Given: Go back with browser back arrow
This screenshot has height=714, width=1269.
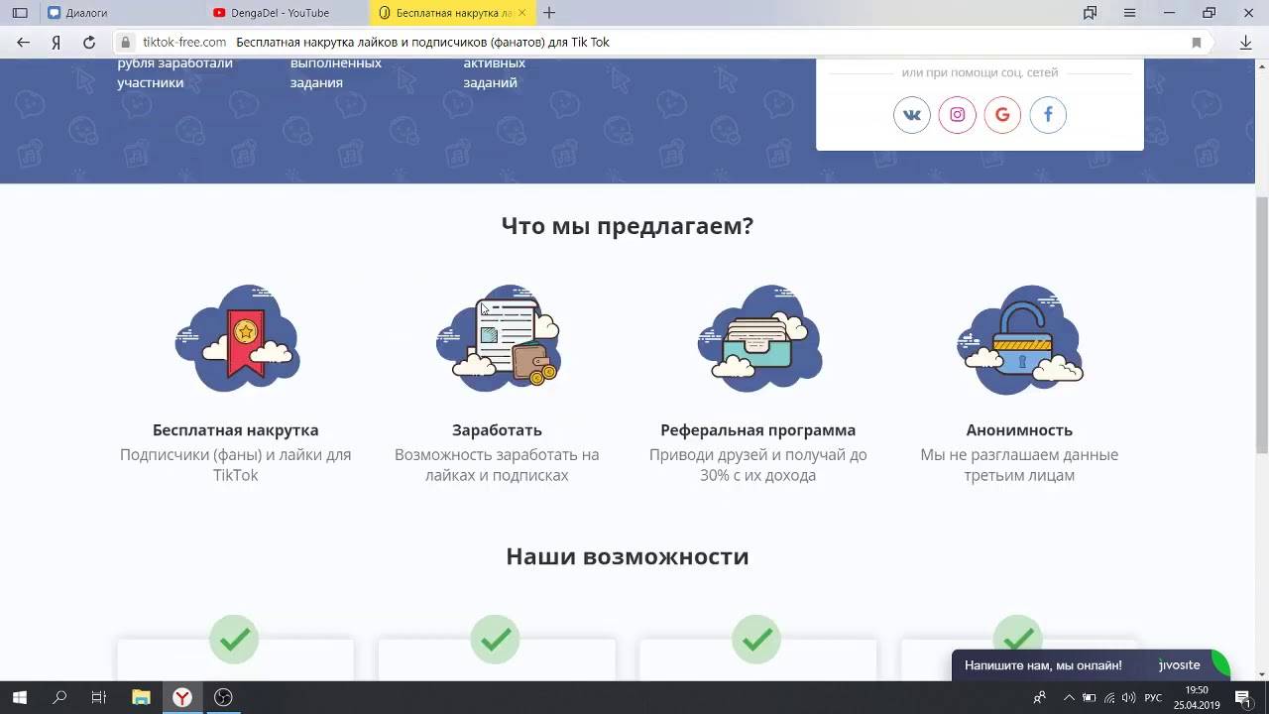Looking at the screenshot, I should click(x=24, y=43).
